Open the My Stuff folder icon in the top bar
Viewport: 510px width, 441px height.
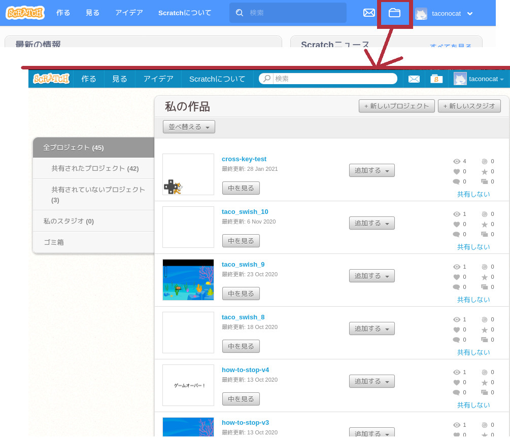(394, 13)
